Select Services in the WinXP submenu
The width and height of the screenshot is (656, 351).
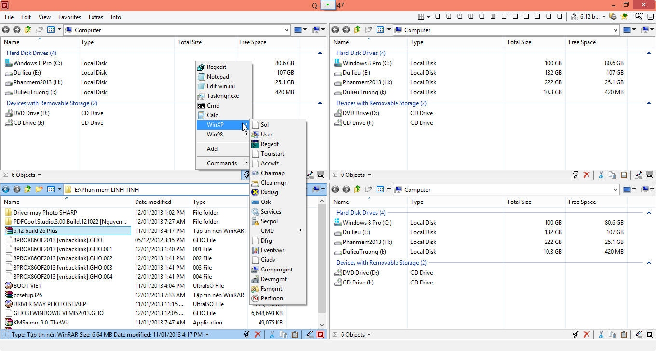[x=278, y=212]
